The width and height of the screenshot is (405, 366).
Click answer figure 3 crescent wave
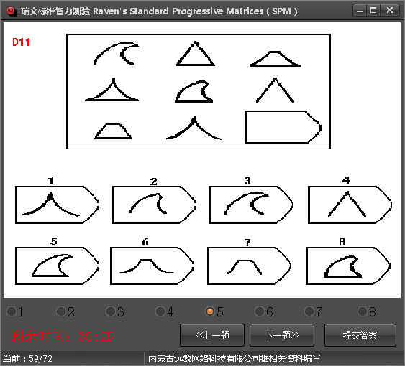(251, 205)
